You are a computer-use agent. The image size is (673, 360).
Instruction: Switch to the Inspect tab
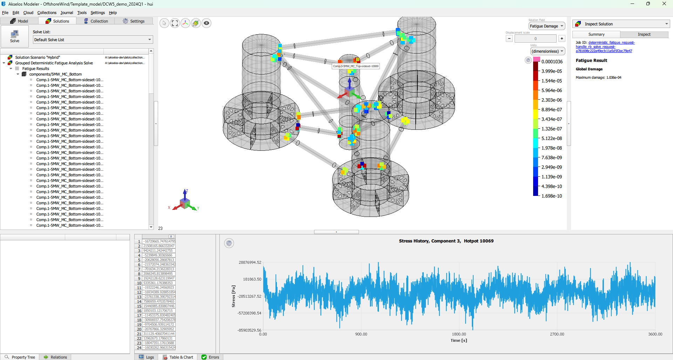coord(644,34)
